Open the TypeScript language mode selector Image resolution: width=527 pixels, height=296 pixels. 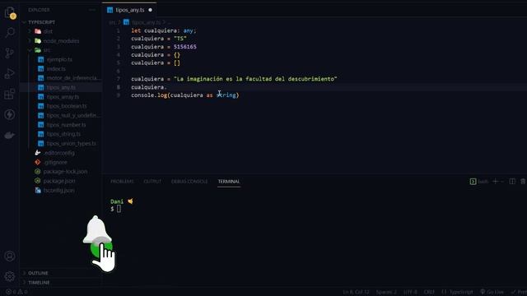pyautogui.click(x=458, y=292)
